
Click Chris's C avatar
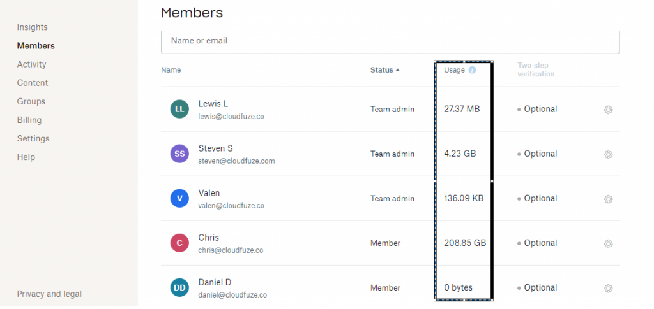click(179, 243)
